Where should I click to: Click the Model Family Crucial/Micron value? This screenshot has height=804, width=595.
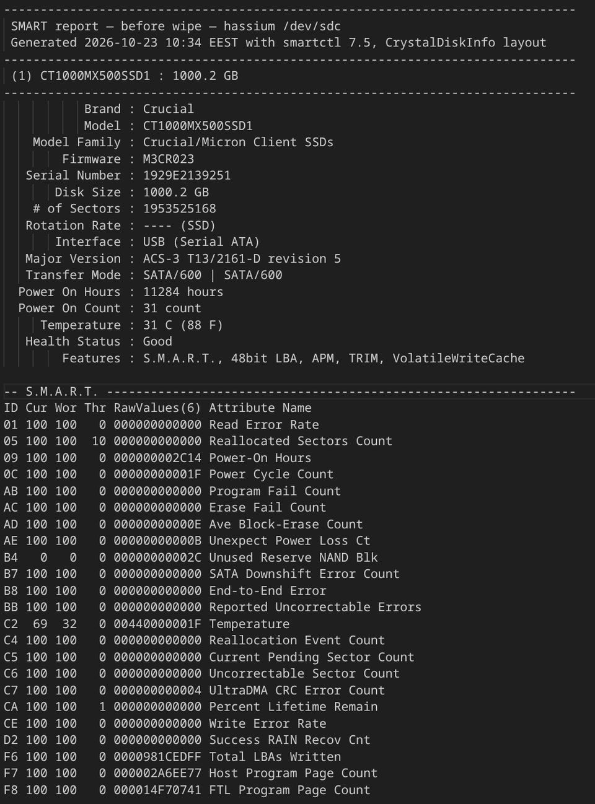tap(238, 142)
